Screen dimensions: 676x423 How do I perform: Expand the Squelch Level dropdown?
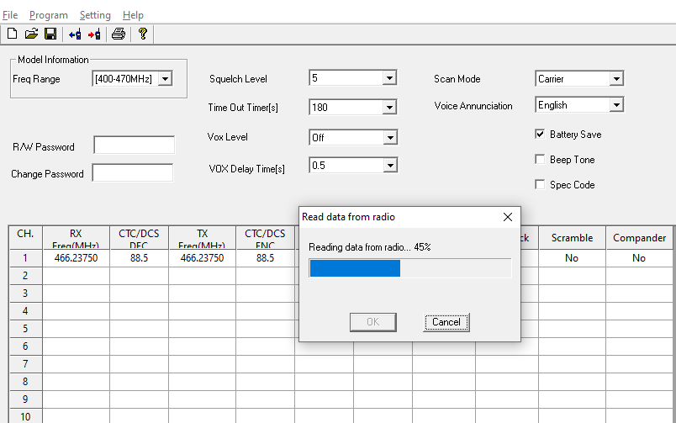[389, 78]
